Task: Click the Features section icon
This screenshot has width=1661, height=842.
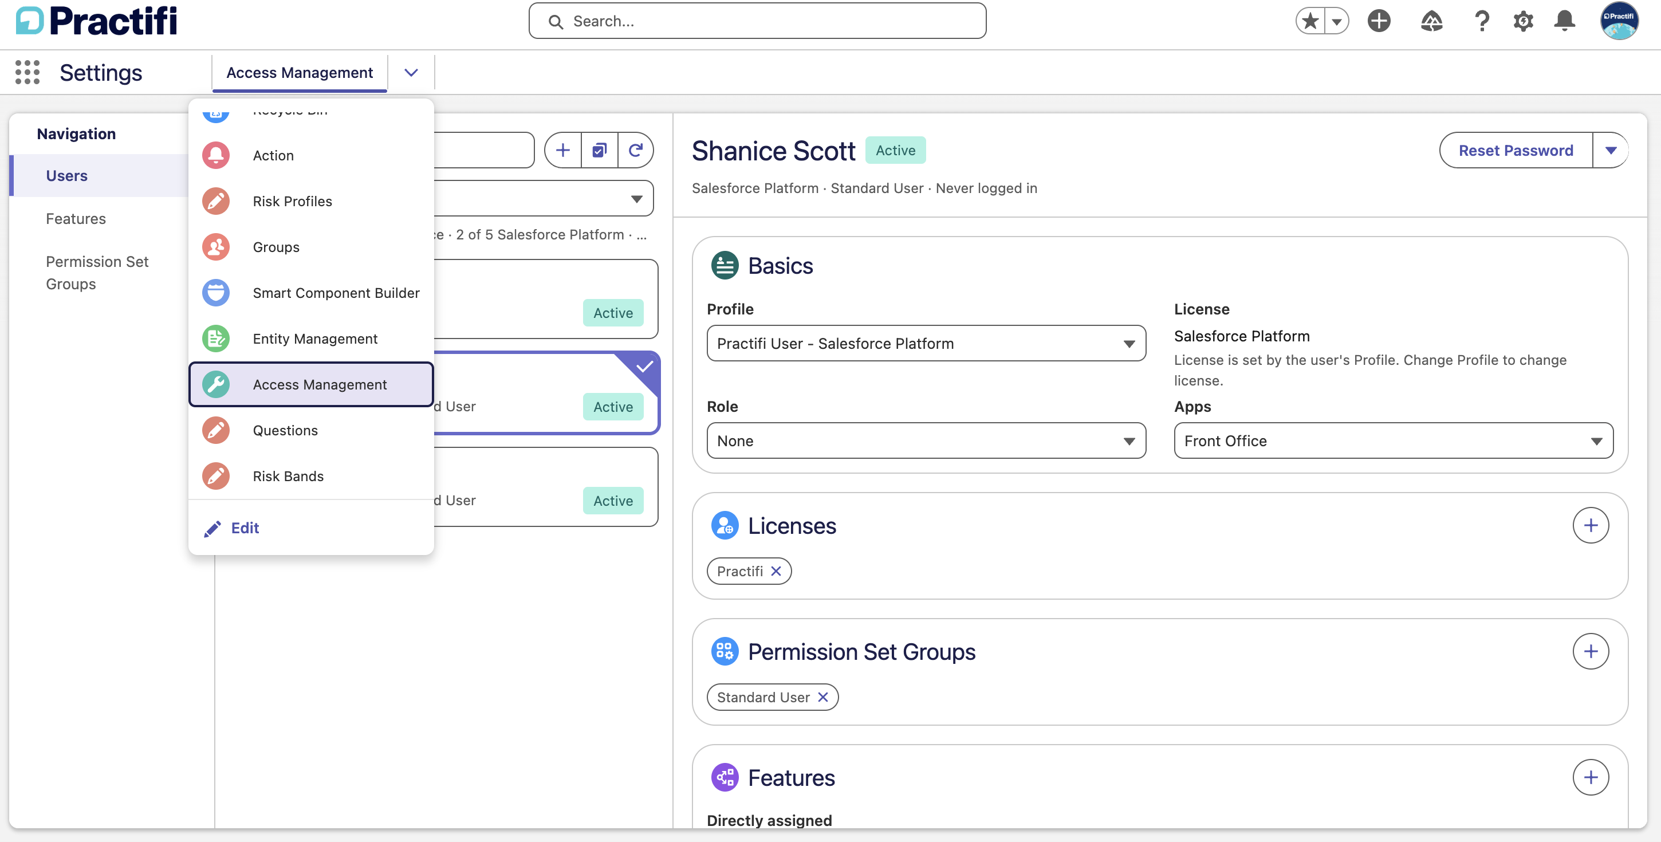Action: [x=725, y=777]
